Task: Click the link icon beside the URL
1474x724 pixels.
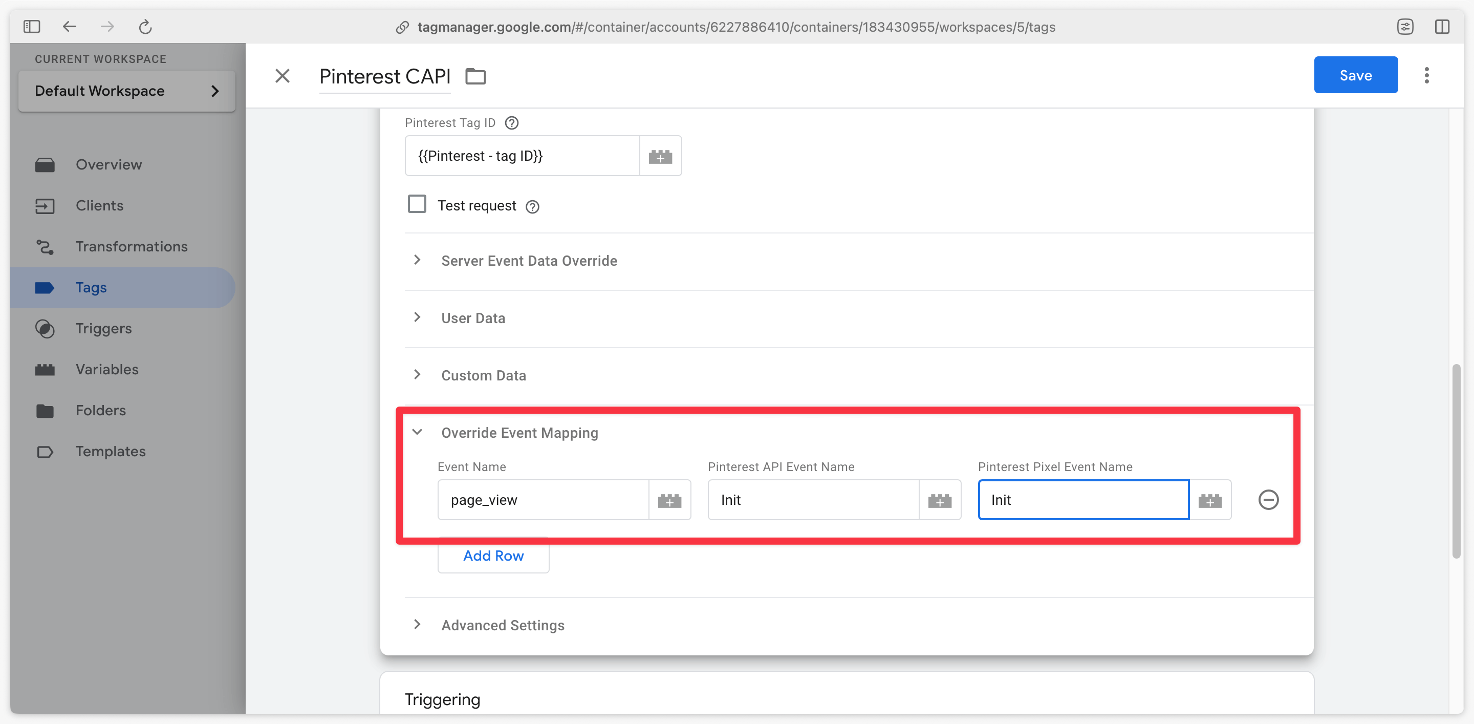Action: (x=402, y=27)
